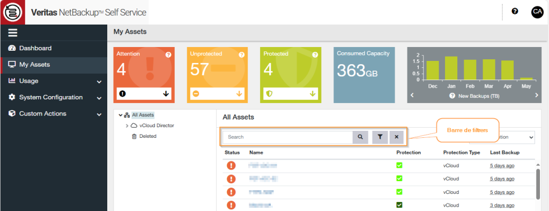Sort by Protection column header
Image resolution: width=549 pixels, height=211 pixels.
(409, 152)
